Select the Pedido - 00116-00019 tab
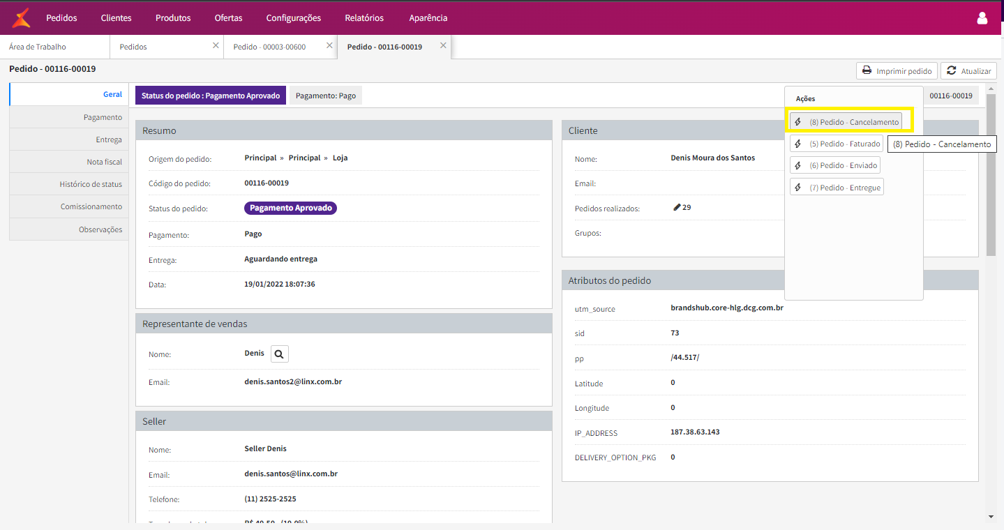Viewport: 1004px width, 530px height. pyautogui.click(x=394, y=47)
